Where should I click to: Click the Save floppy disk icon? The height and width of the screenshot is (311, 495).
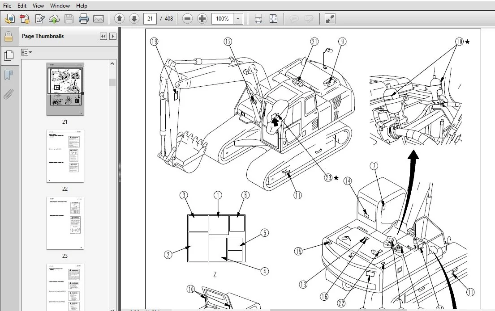(69, 19)
